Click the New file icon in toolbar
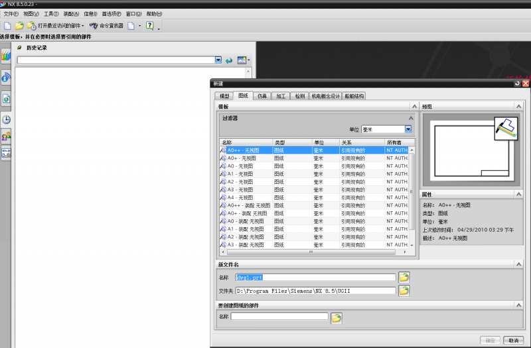Viewport: 531px width, 348px height. click(x=7, y=25)
